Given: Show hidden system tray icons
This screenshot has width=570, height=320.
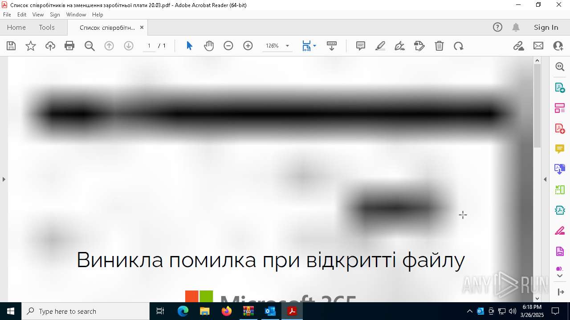Looking at the screenshot, I should pyautogui.click(x=469, y=311).
